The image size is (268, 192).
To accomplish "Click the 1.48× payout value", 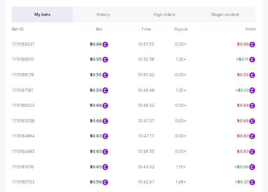I will click(x=181, y=182).
